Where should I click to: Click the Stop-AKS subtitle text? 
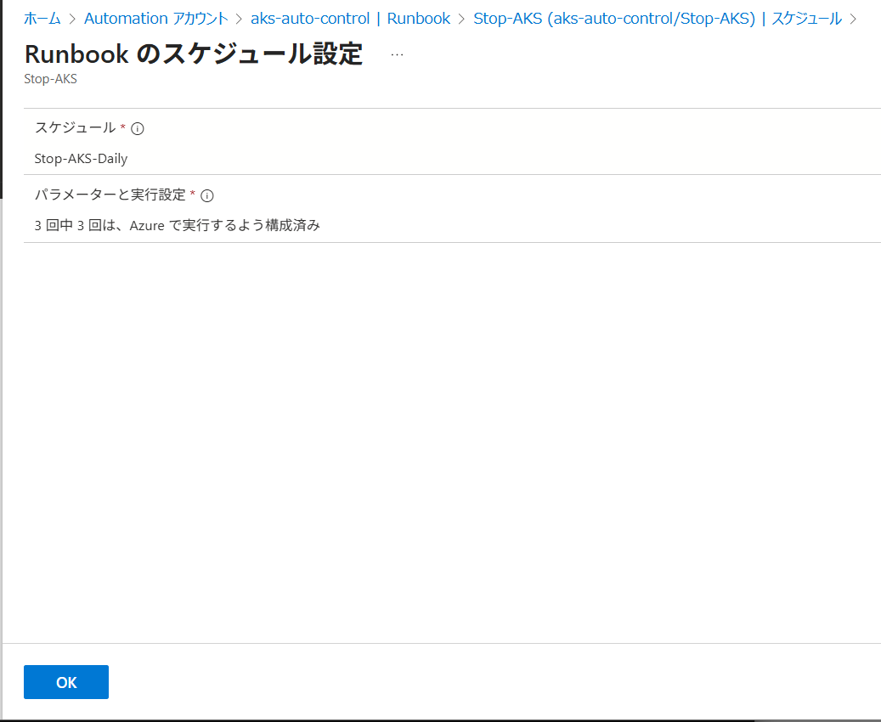coord(51,79)
